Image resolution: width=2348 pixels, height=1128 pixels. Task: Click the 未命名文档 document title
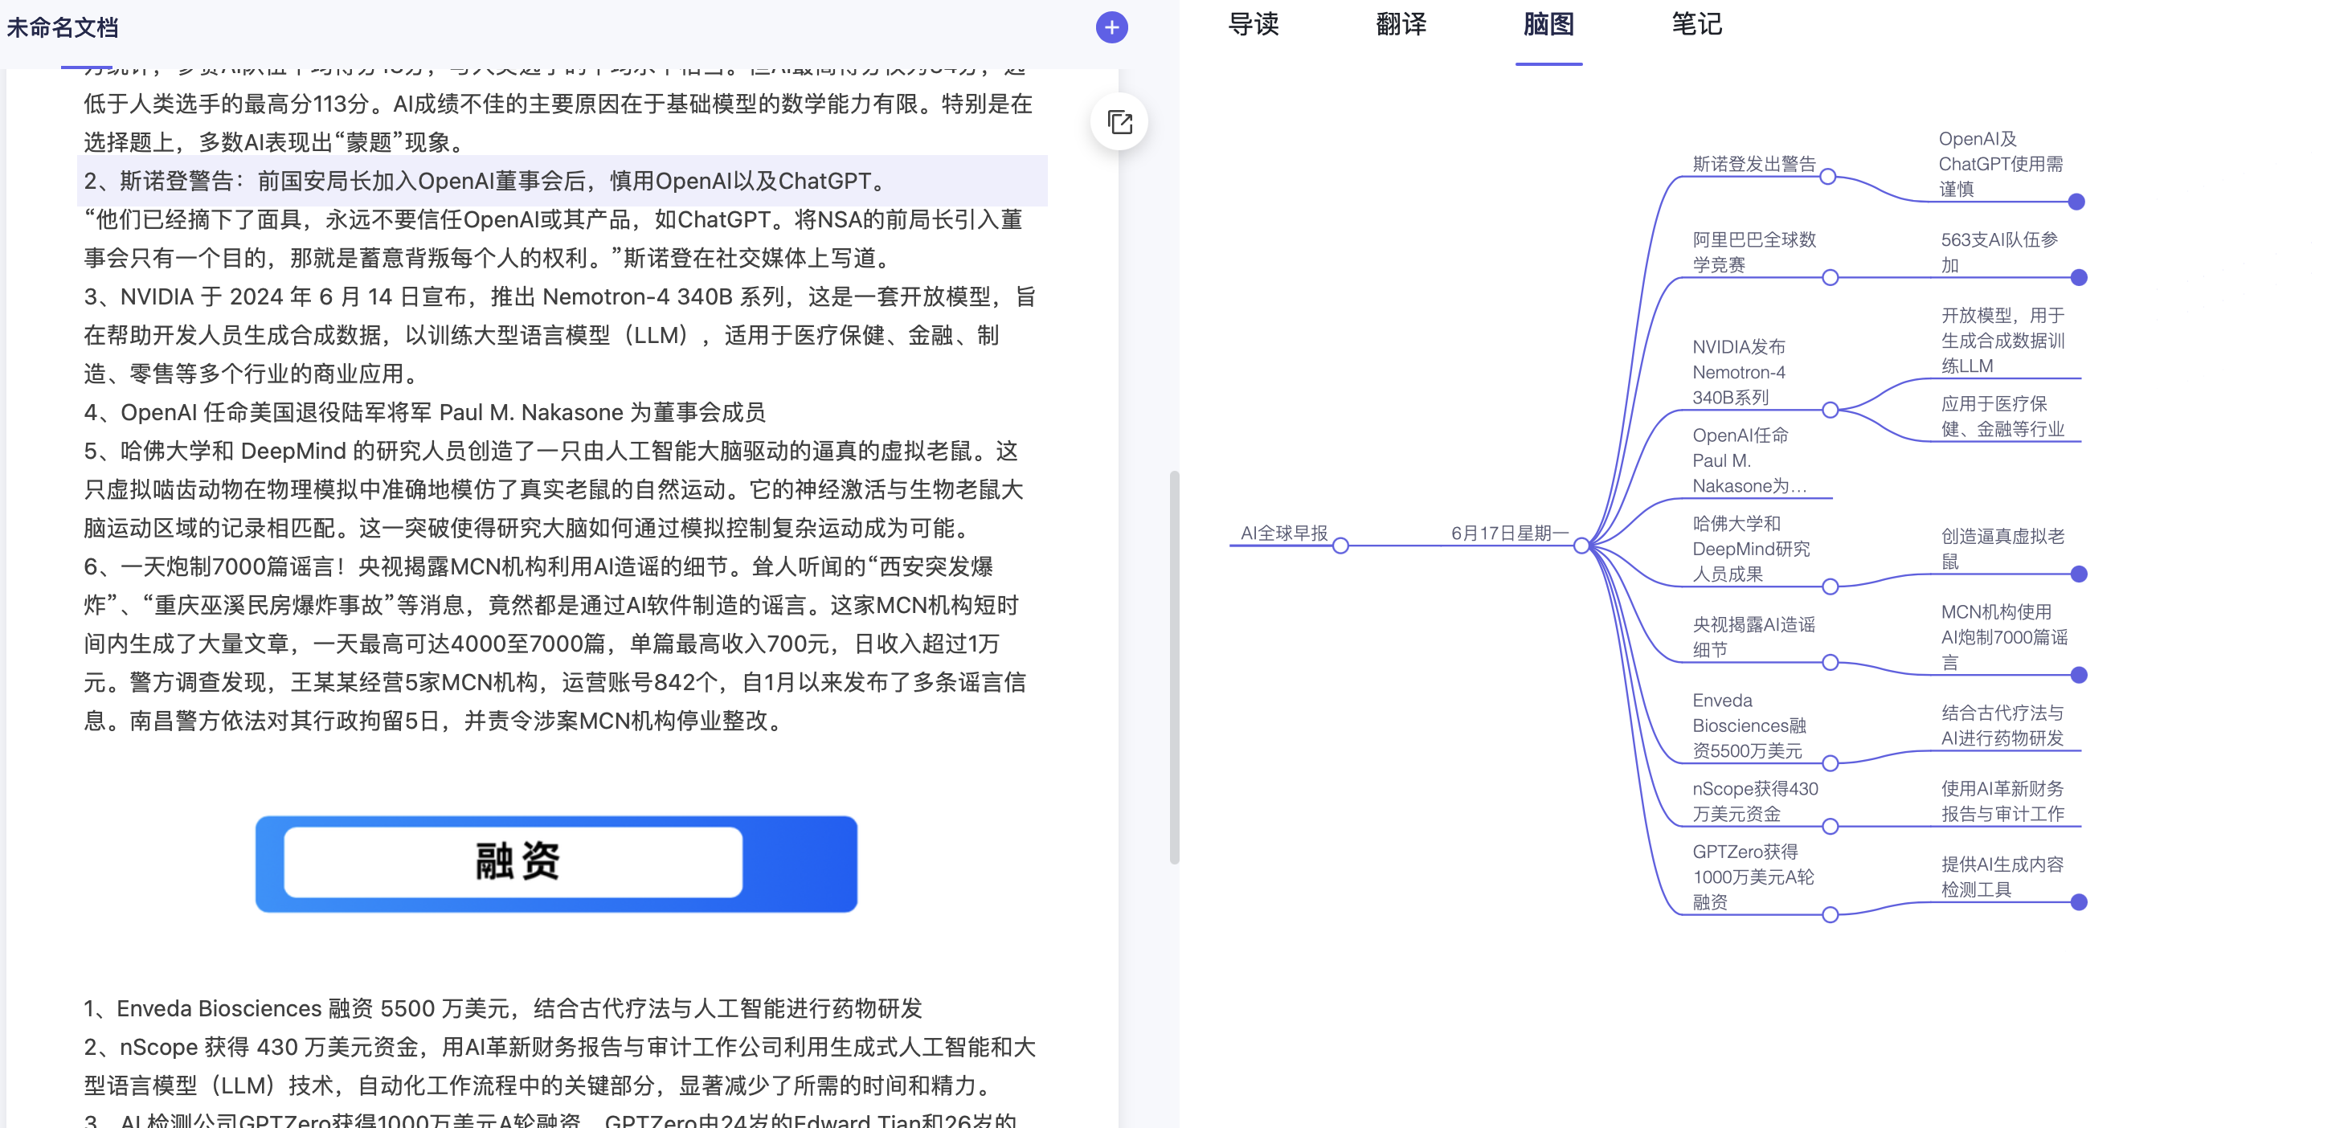click(x=62, y=27)
